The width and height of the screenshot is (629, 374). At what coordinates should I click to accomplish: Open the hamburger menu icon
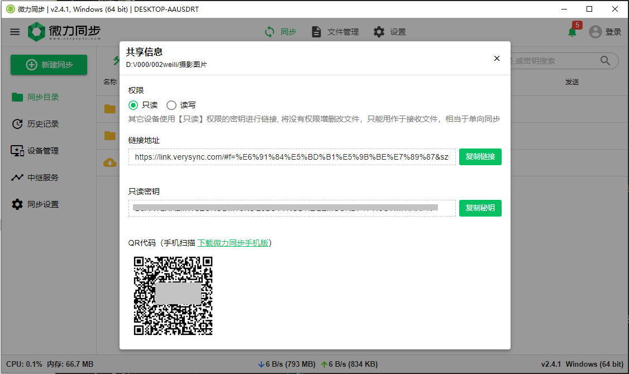(15, 32)
